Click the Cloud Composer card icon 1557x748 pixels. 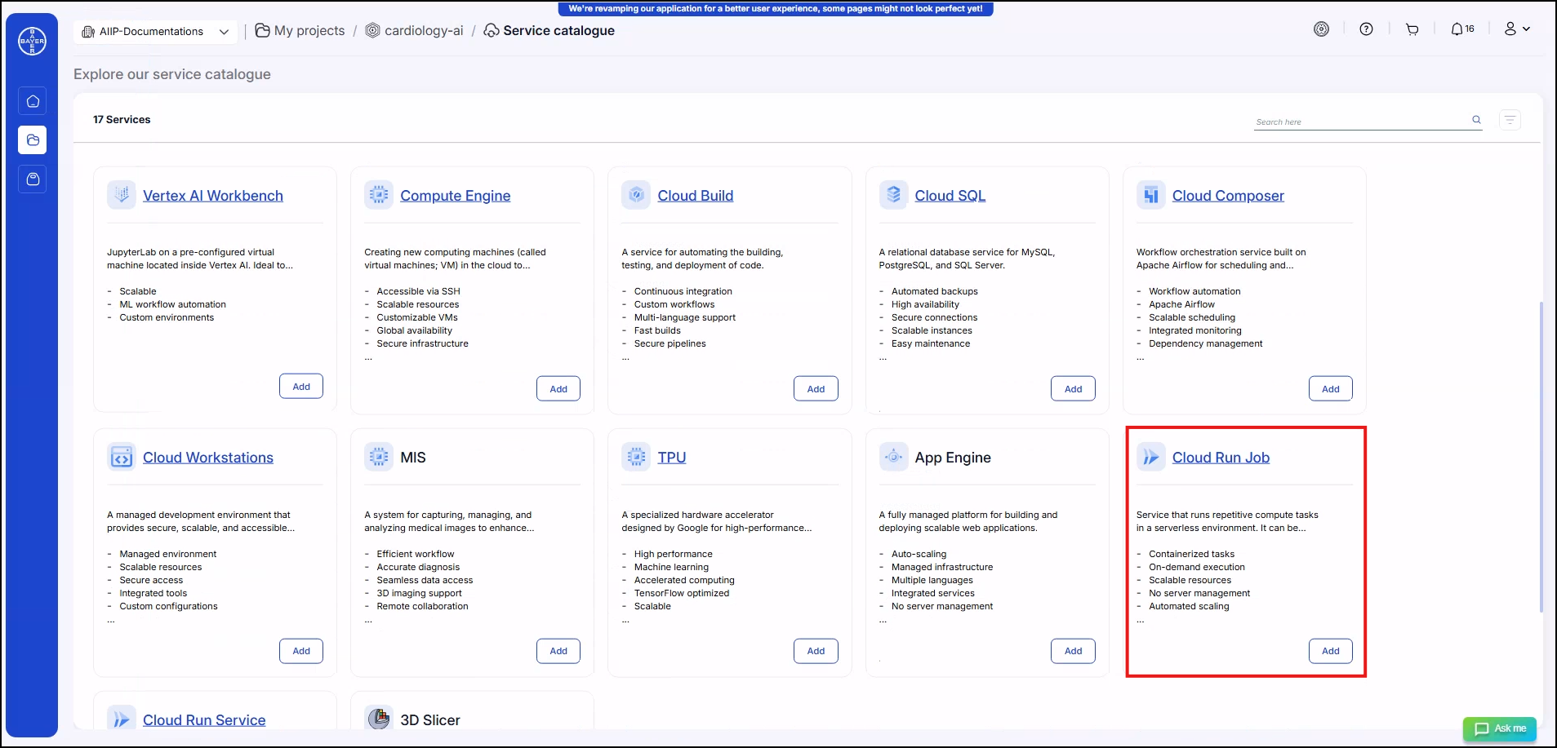pyautogui.click(x=1151, y=195)
